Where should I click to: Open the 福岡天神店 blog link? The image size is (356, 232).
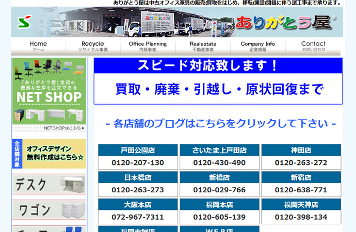tap(301, 205)
